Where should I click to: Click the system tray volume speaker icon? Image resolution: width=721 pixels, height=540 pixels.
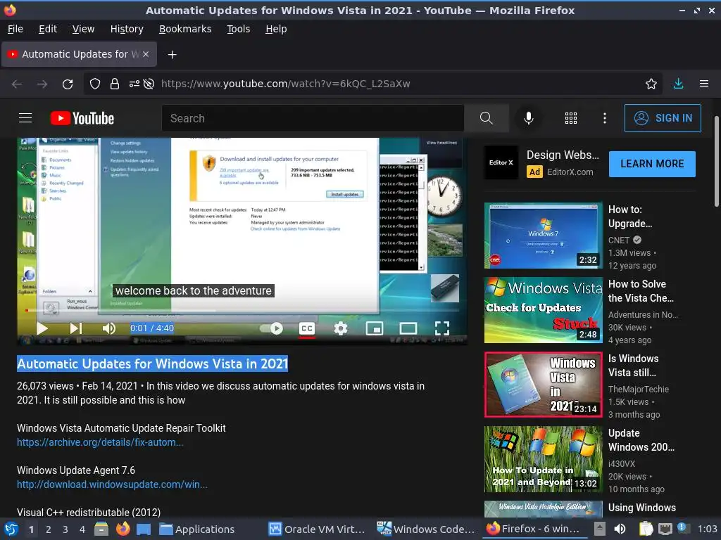coord(620,529)
